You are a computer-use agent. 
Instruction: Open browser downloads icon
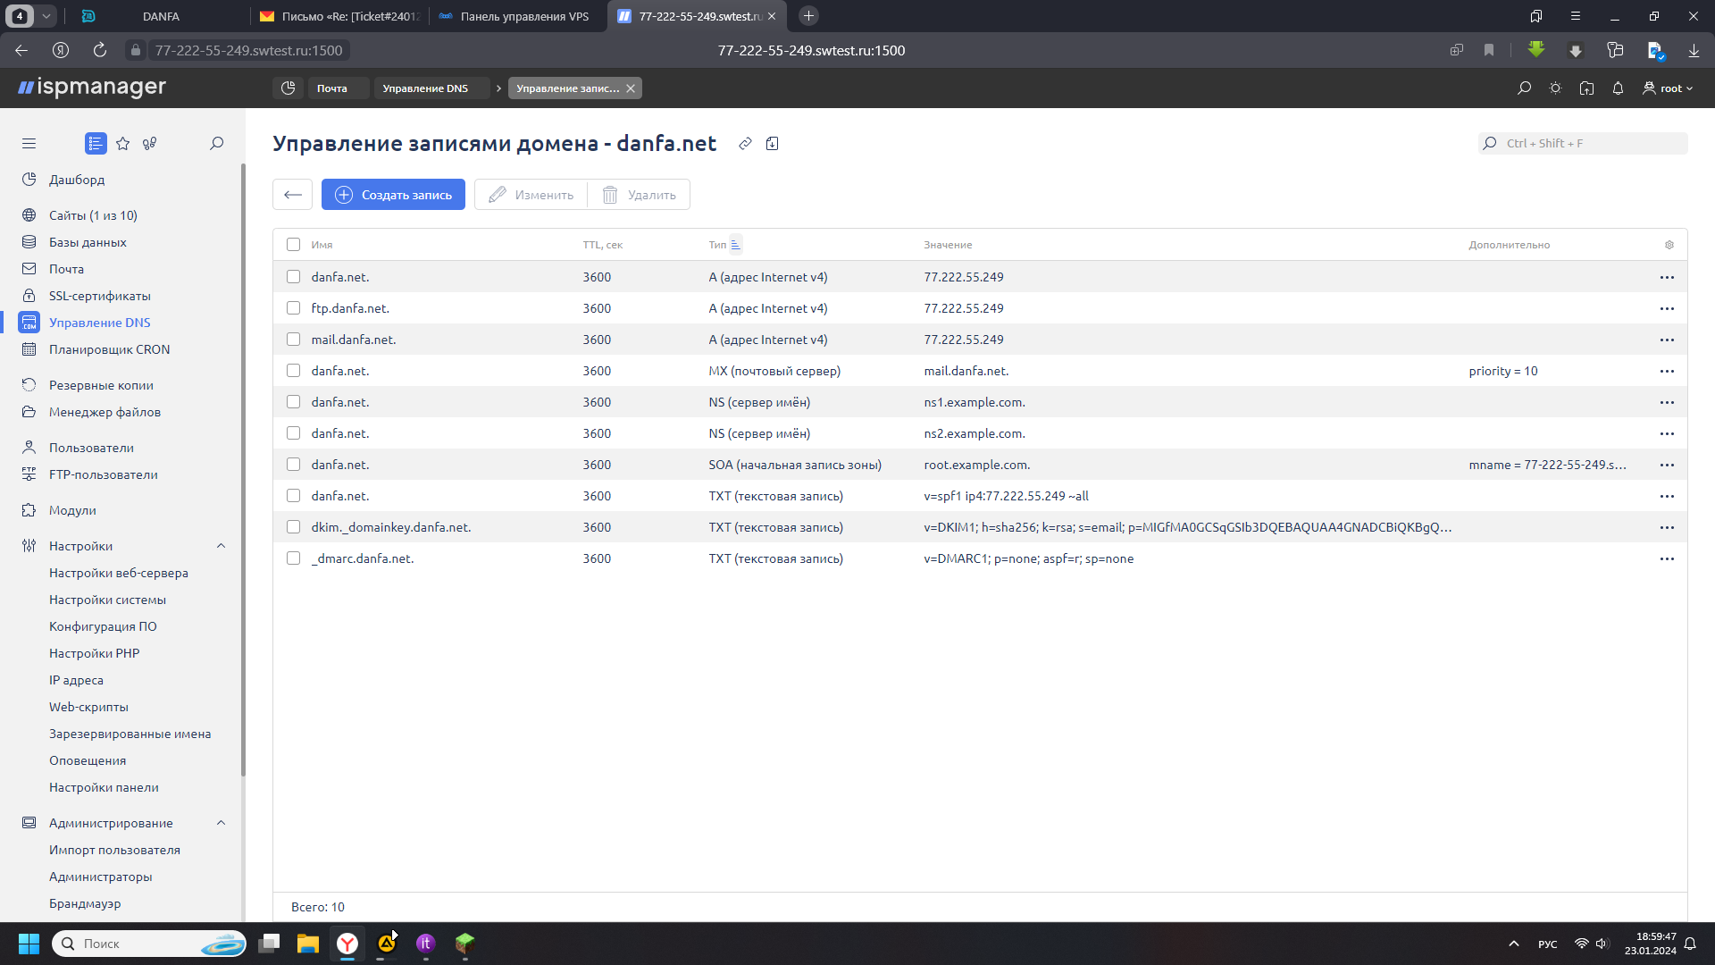tap(1694, 51)
